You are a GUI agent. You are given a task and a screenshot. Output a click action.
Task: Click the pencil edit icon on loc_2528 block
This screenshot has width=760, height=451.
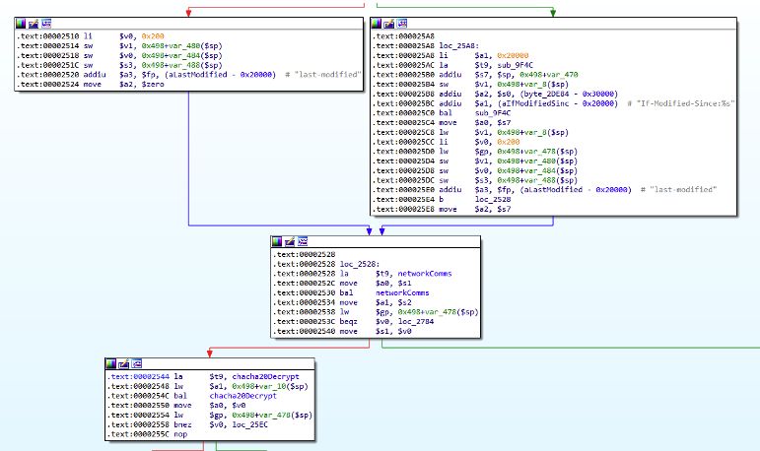click(290, 241)
